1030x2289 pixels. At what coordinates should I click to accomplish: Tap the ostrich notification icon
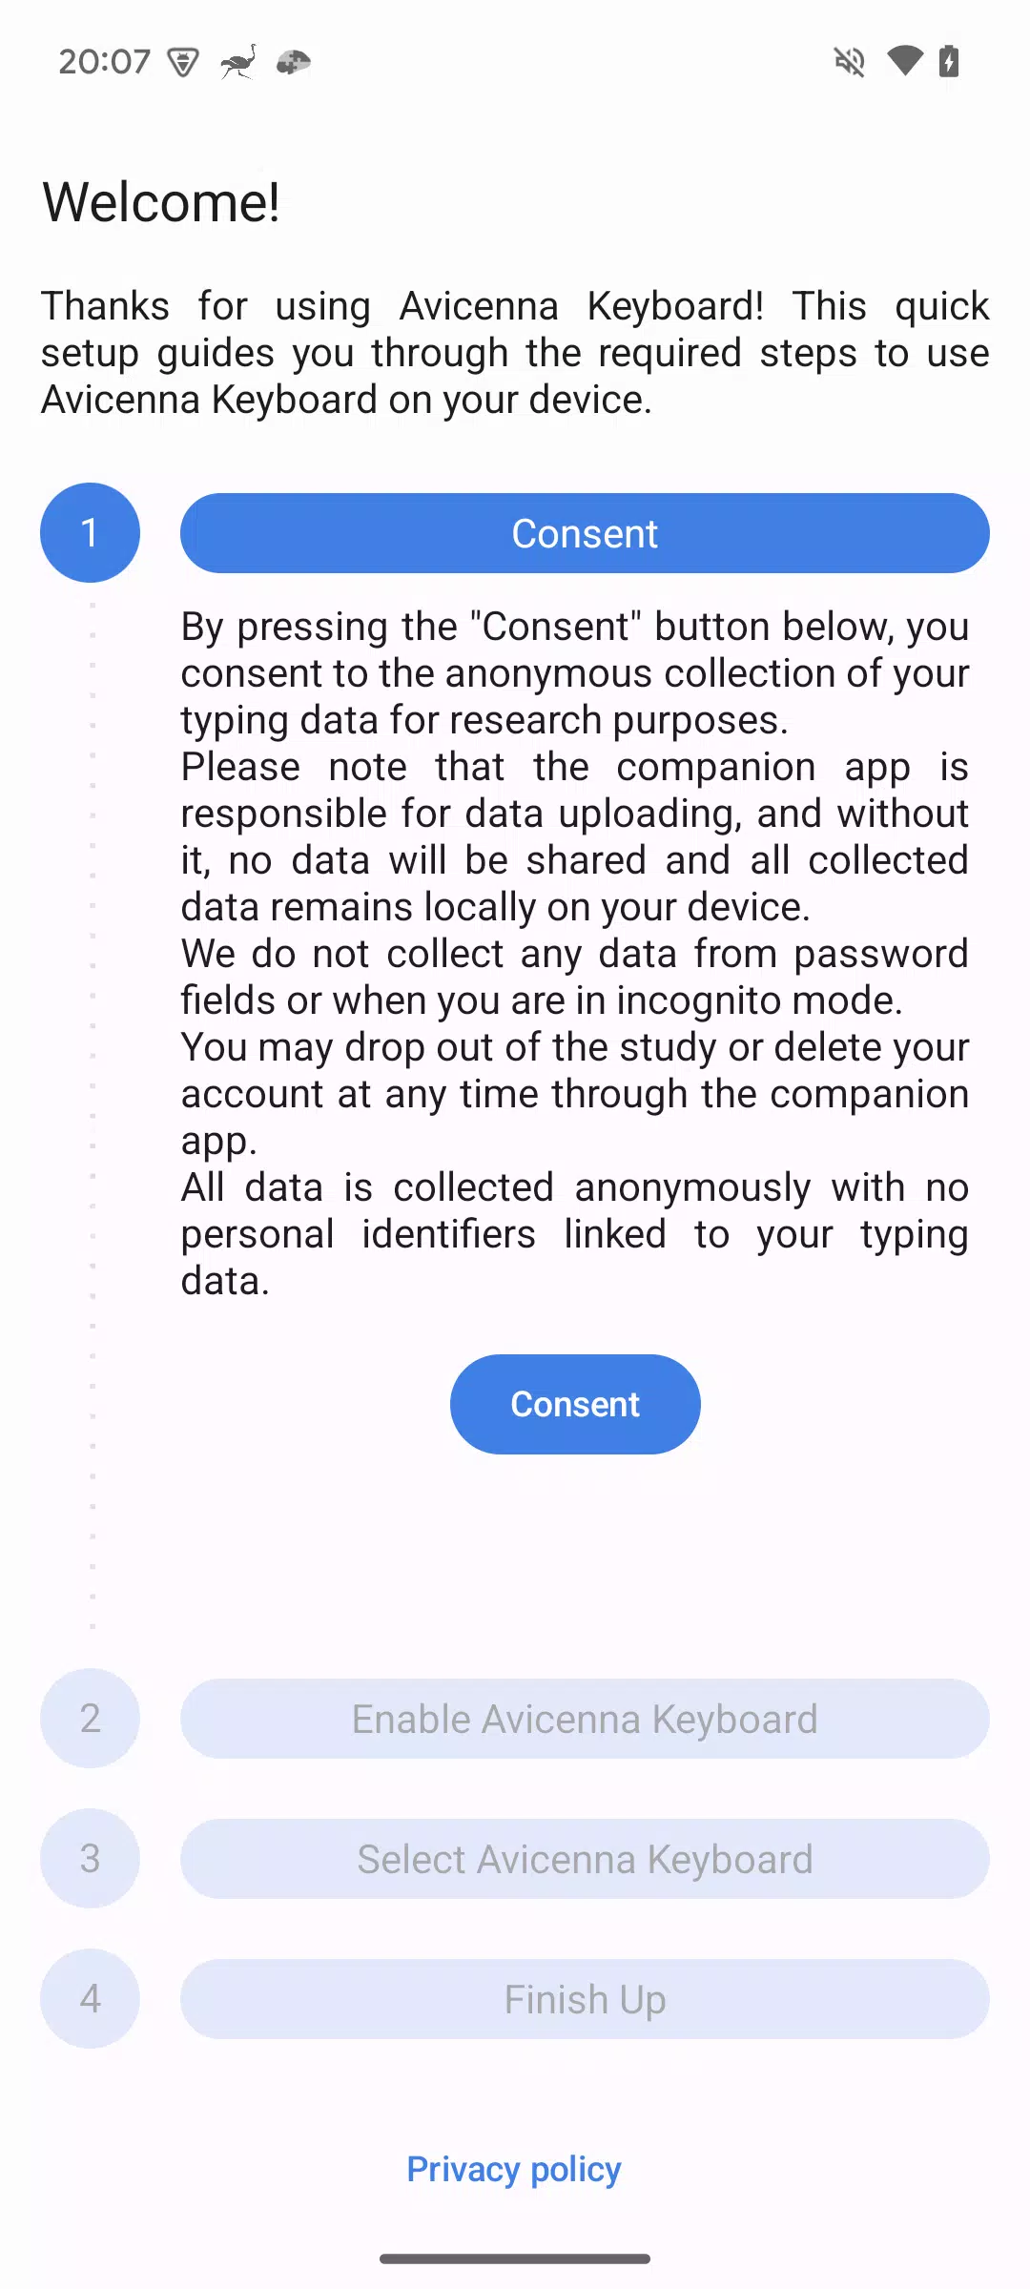coord(238,62)
